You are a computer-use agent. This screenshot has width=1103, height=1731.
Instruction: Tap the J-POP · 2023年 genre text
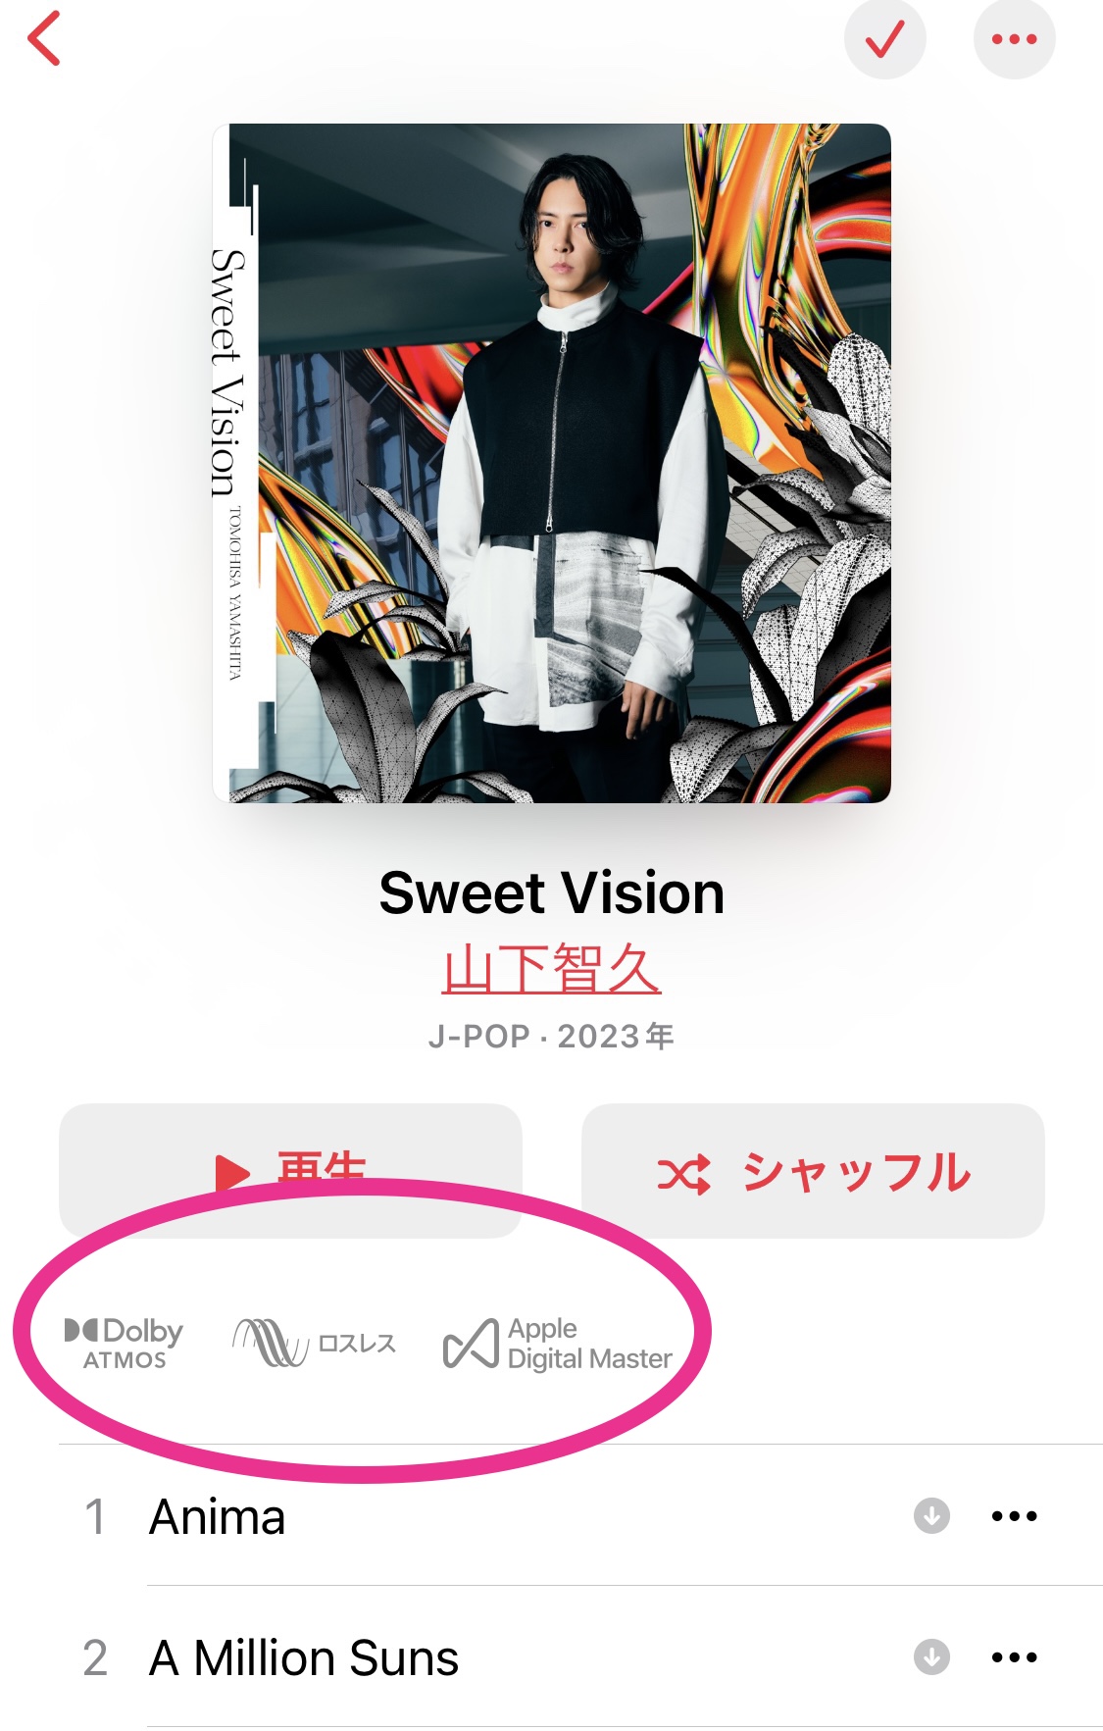click(x=551, y=1036)
